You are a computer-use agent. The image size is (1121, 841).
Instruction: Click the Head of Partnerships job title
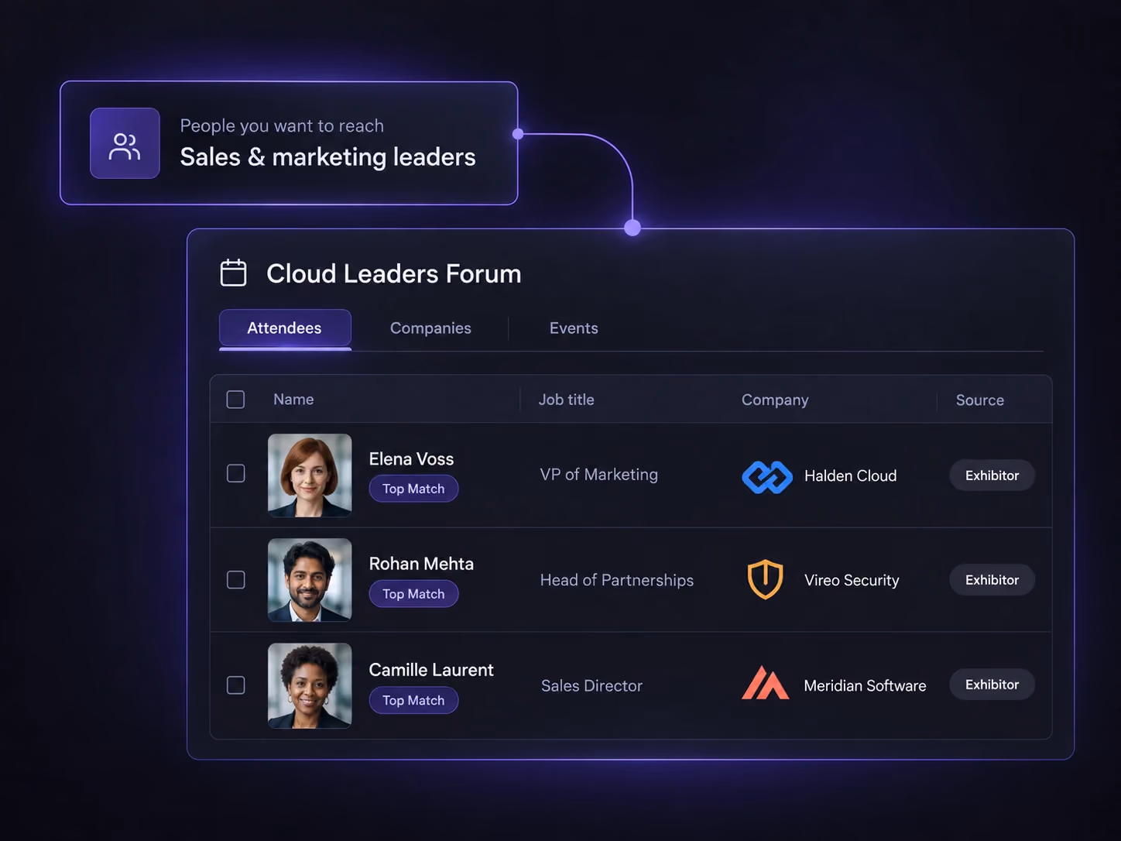(x=617, y=580)
